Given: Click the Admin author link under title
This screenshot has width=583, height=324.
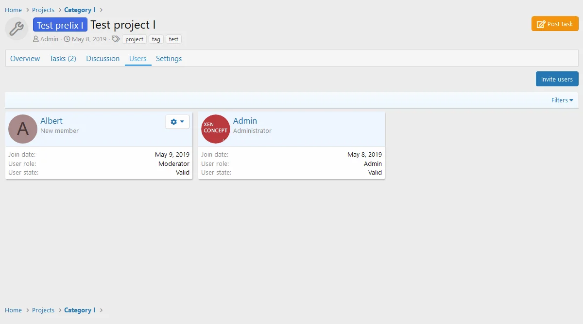Looking at the screenshot, I should pyautogui.click(x=49, y=39).
